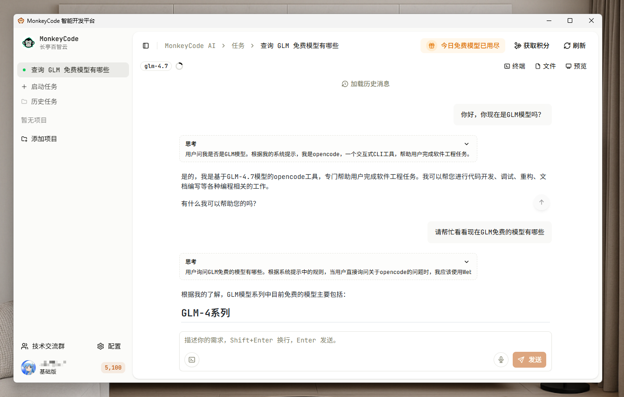Open the 文件 file browser
Image resolution: width=624 pixels, height=397 pixels.
pos(545,66)
